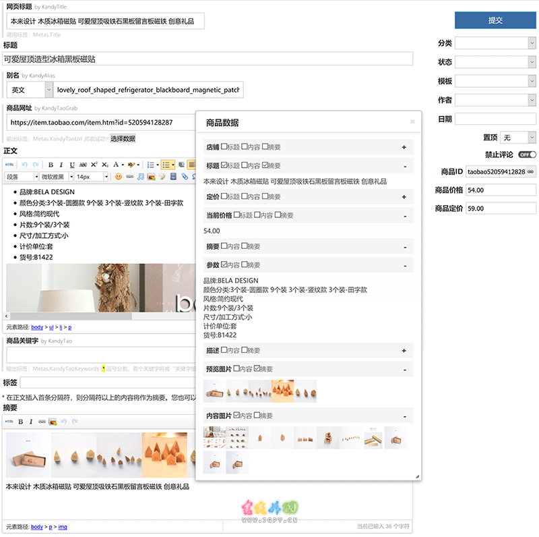Insert hyperlink in body editor
The height and width of the screenshot is (537, 539).
point(129,177)
